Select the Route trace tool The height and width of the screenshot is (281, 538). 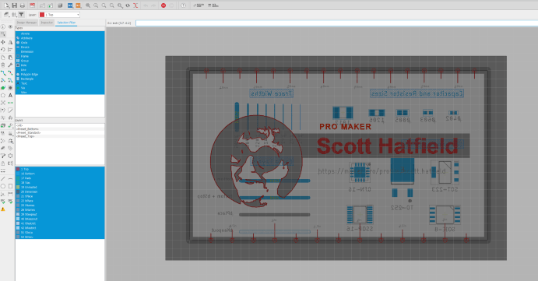[x=3, y=72]
